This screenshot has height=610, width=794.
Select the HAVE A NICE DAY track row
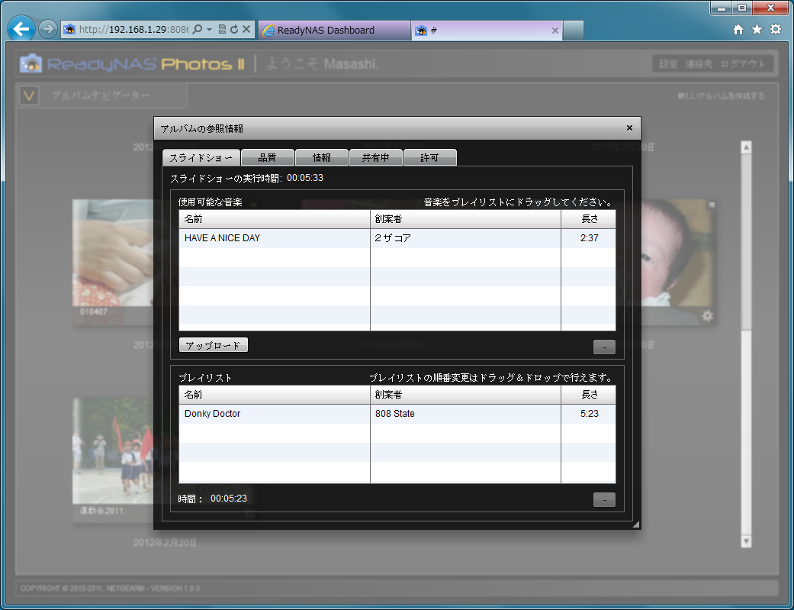click(x=275, y=238)
